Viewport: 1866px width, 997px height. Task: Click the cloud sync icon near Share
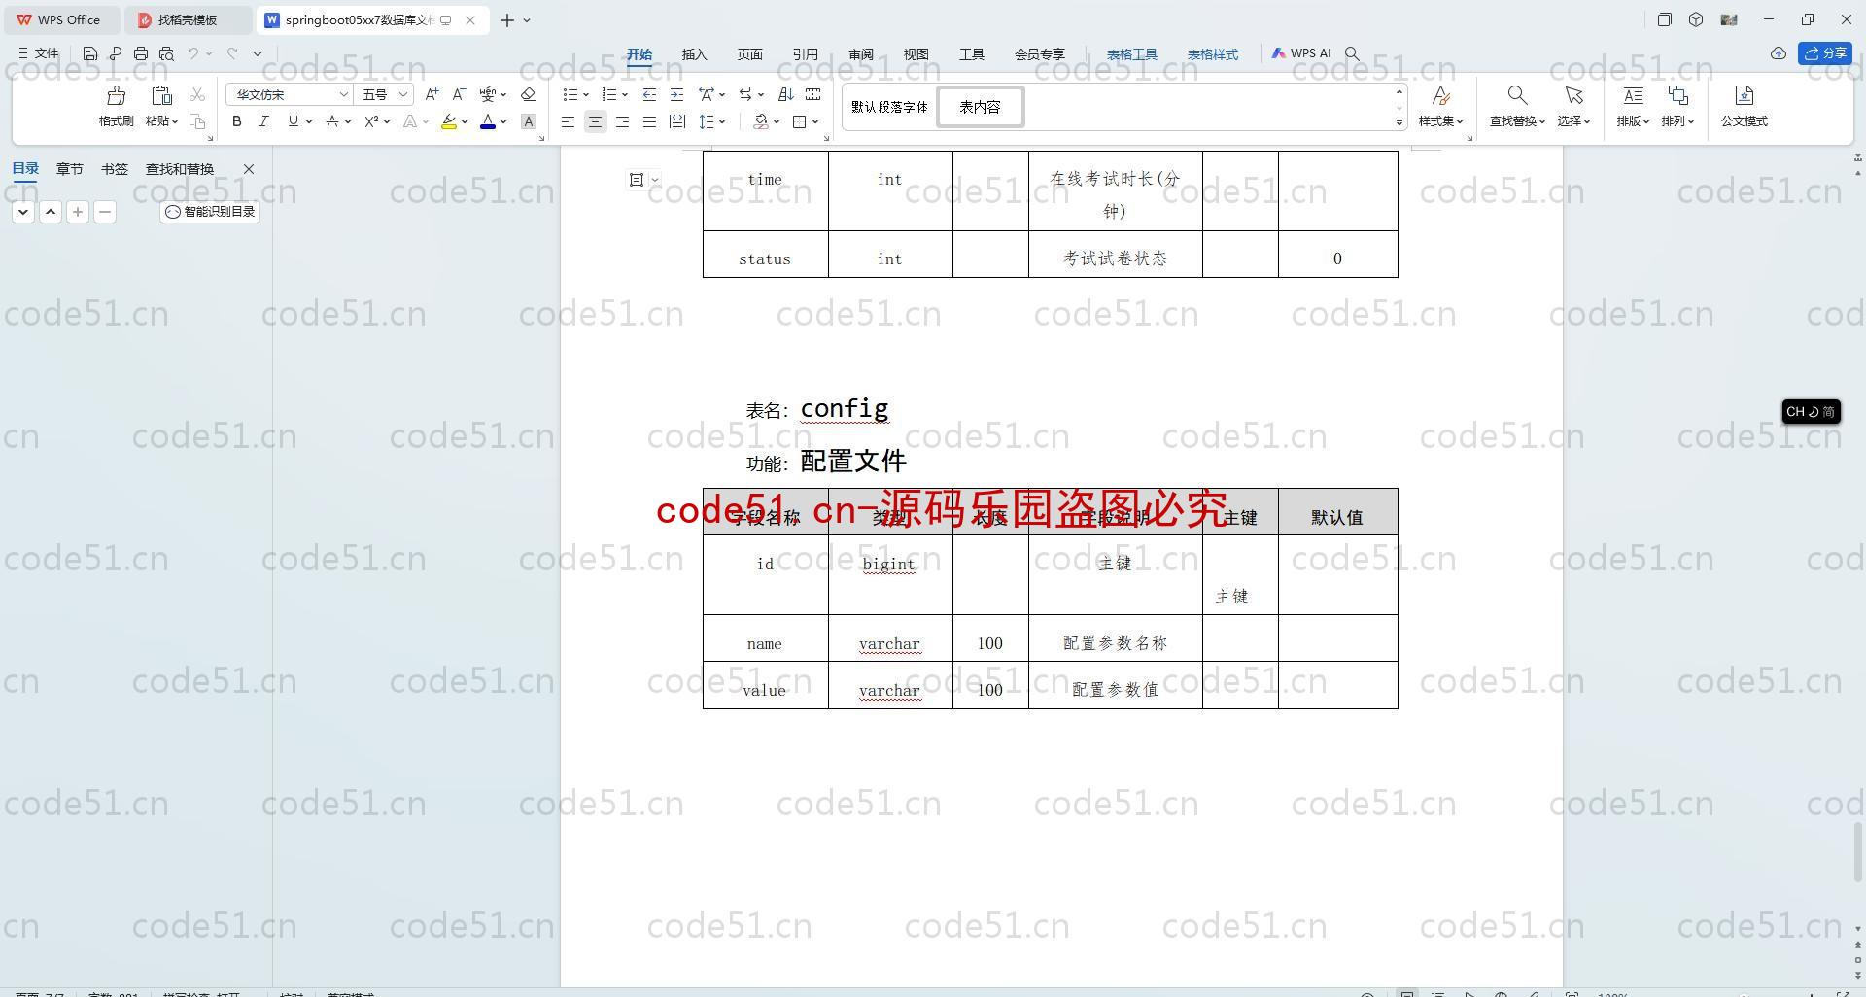(1779, 53)
